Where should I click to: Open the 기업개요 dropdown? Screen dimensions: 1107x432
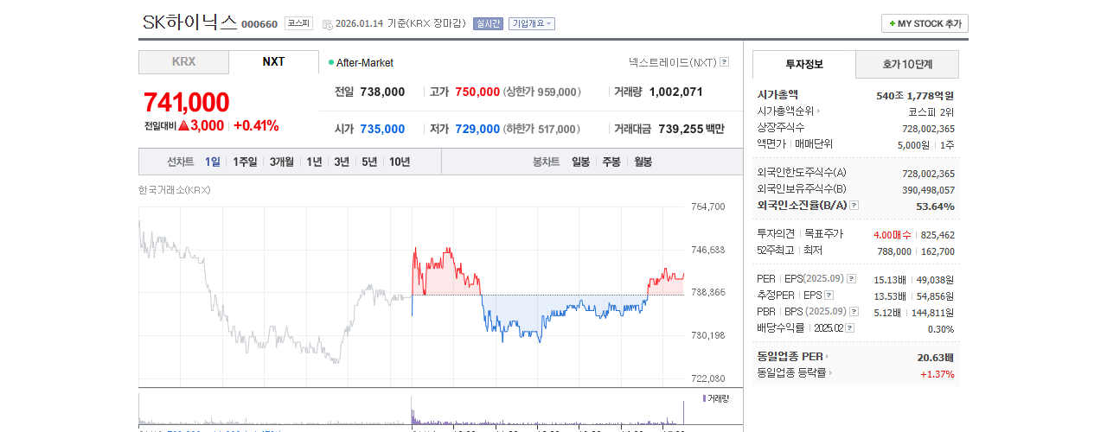(x=532, y=23)
